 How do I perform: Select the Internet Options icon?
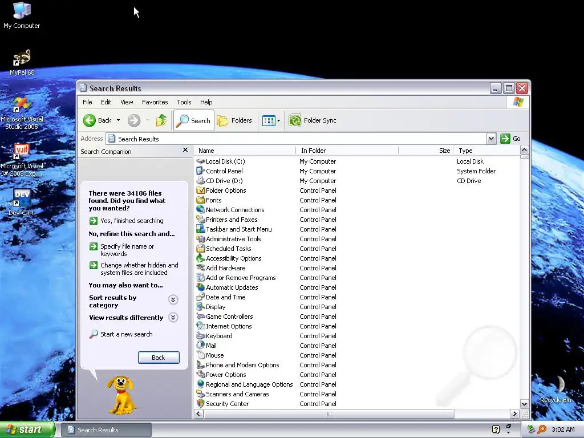point(201,326)
